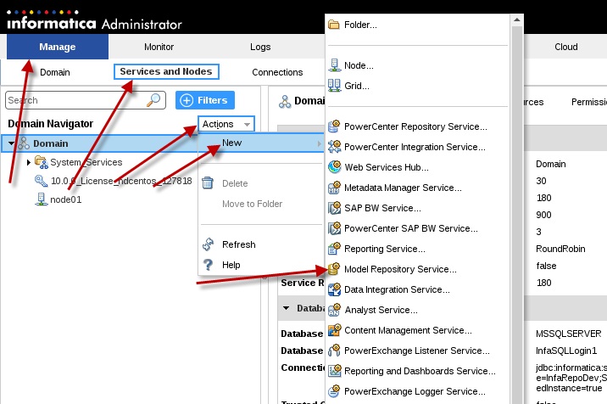
Task: Click Reporting Service icon
Action: [334, 249]
